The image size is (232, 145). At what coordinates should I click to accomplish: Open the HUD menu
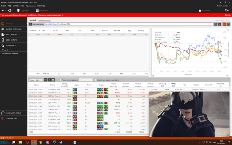click(22, 6)
